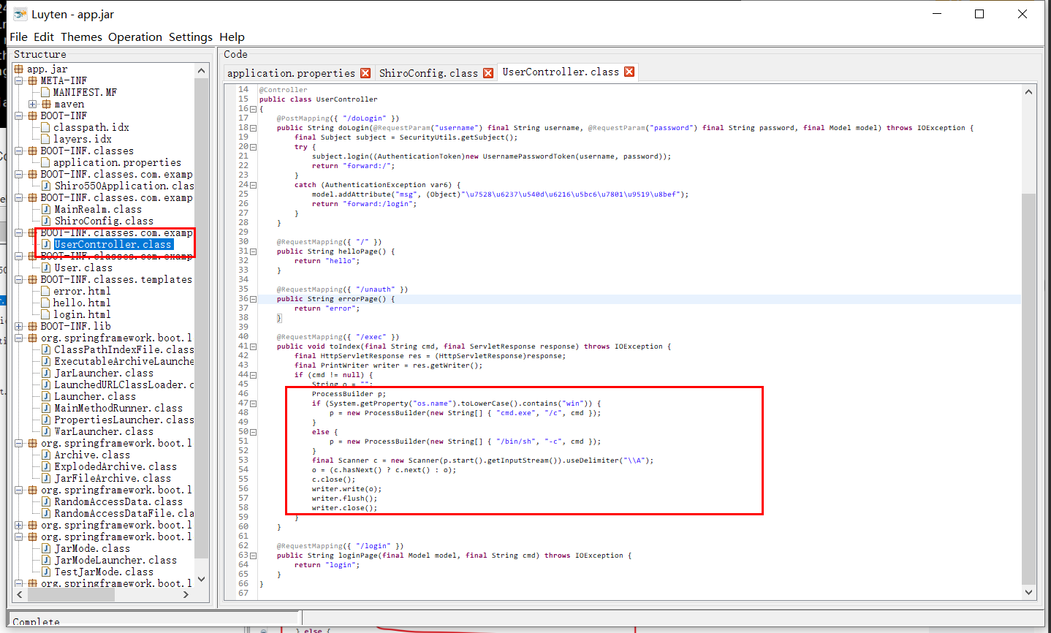Click the TestJarMode.class file icon
The width and height of the screenshot is (1051, 633).
coord(46,572)
